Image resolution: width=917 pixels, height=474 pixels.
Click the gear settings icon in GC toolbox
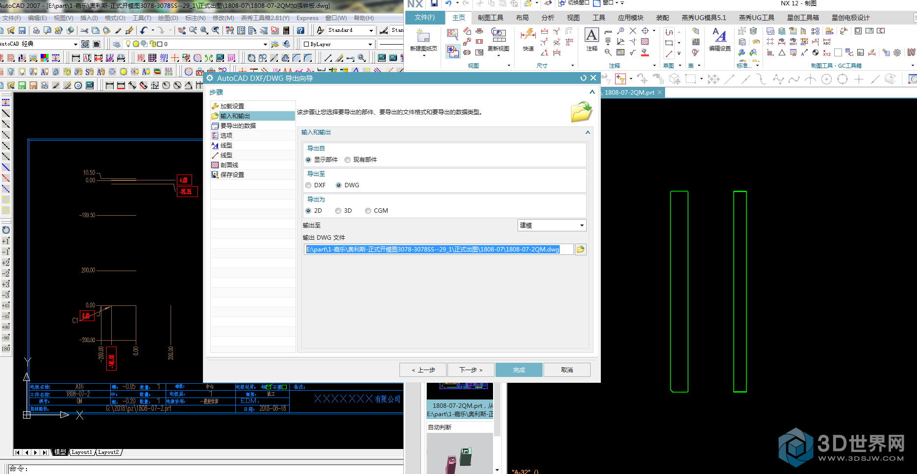click(x=897, y=52)
